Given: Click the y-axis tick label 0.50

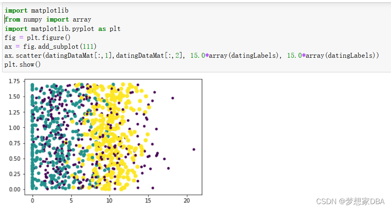Looking at the screenshot, I should [14, 159].
